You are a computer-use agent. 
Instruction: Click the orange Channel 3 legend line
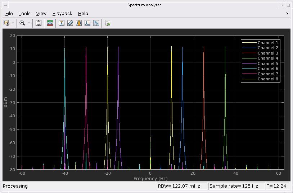[x=249, y=53]
